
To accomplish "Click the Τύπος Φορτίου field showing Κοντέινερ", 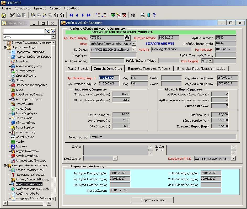I will [x=163, y=137].
